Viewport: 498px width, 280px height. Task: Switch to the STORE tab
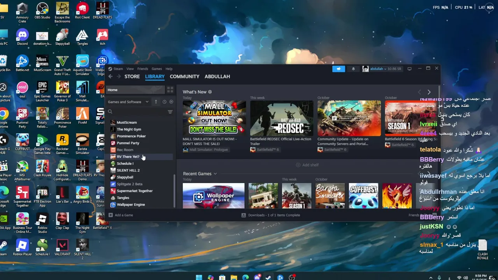(x=132, y=77)
